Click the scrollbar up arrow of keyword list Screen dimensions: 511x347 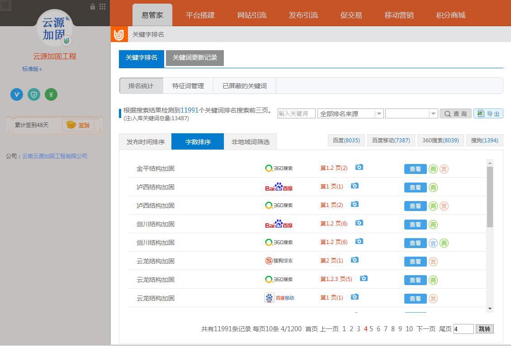[490, 163]
